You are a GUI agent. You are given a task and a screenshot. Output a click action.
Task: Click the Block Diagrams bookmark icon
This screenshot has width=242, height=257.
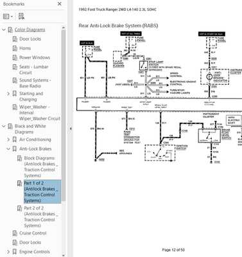(19, 159)
